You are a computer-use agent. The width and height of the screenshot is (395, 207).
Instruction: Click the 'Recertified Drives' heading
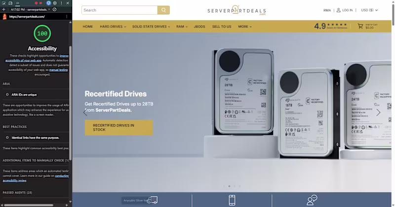(116, 94)
